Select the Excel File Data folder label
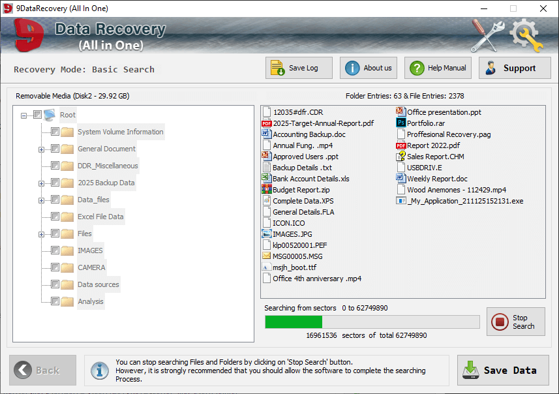The height and width of the screenshot is (394, 559). tap(100, 217)
